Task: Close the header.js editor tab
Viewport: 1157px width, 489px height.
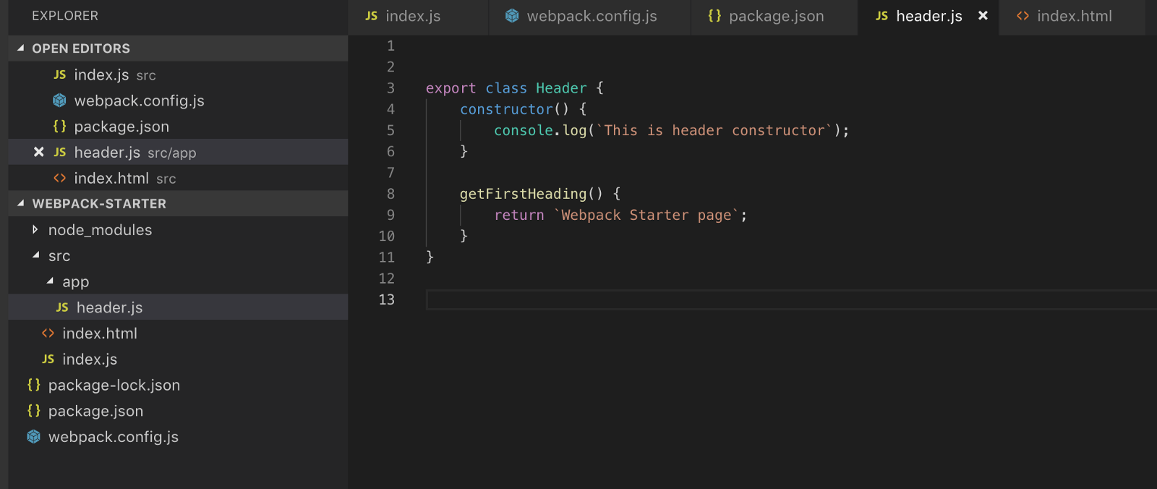Action: pos(983,15)
